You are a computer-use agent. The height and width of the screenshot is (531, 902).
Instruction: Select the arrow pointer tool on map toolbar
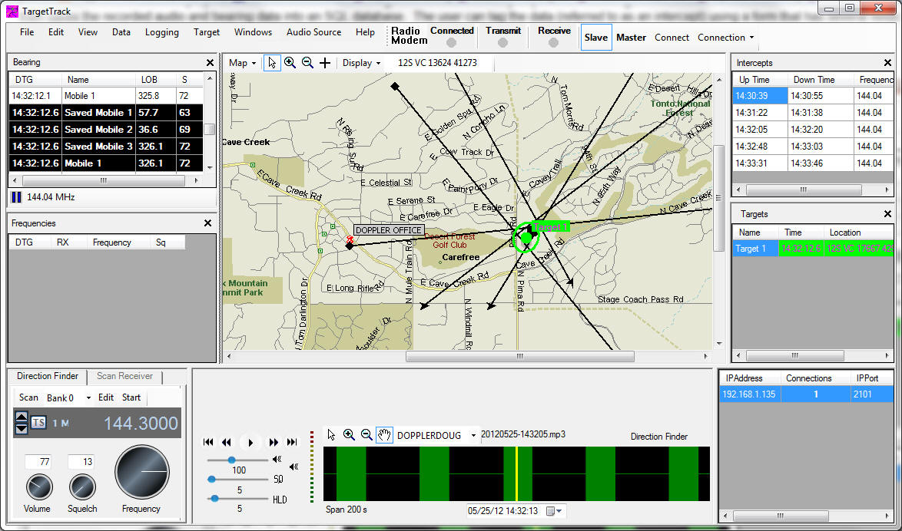click(x=271, y=62)
